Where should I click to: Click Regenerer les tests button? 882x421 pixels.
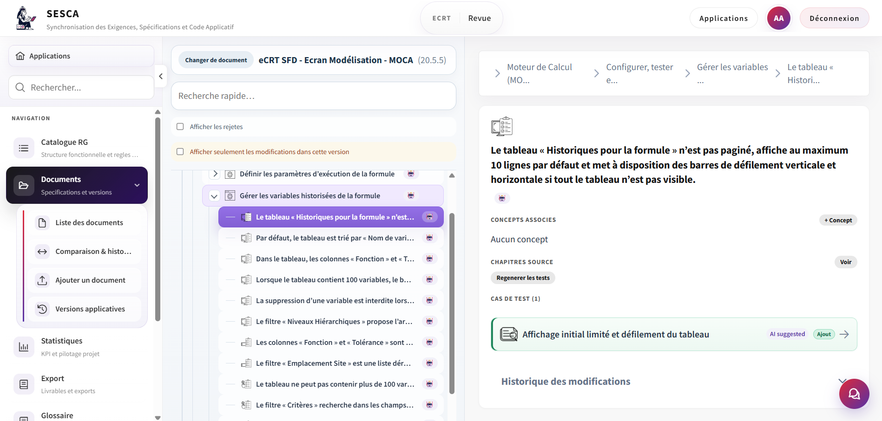[523, 278]
